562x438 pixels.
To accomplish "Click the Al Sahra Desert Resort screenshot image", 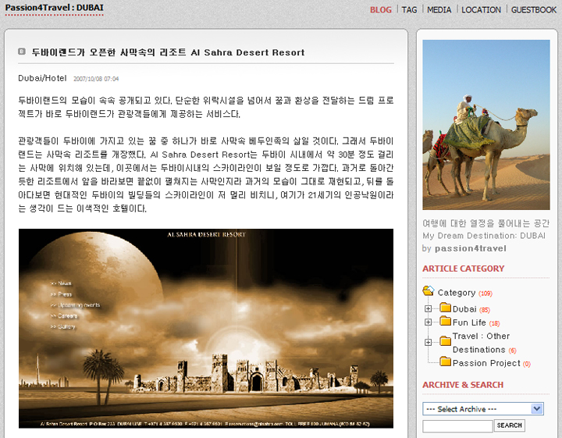I will [206, 329].
